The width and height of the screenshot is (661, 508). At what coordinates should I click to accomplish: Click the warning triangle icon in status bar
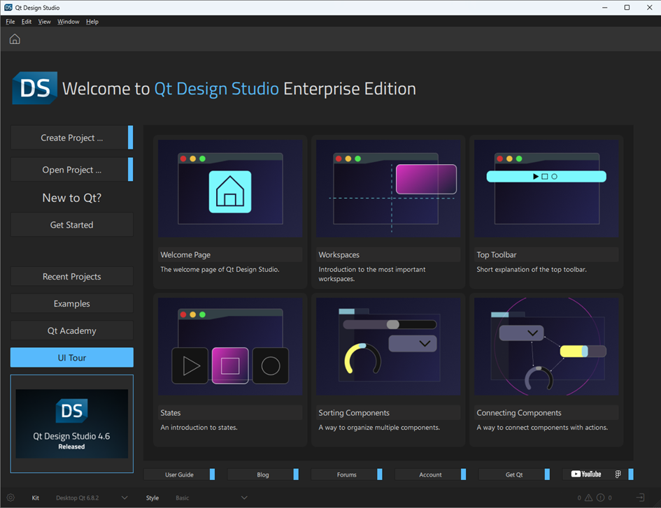tap(588, 498)
